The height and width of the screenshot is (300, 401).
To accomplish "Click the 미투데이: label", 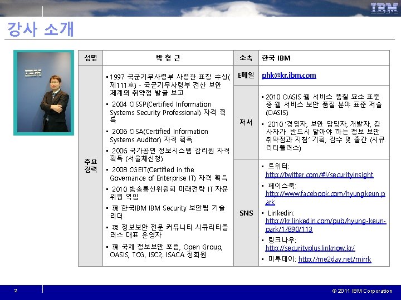I will click(282, 259).
